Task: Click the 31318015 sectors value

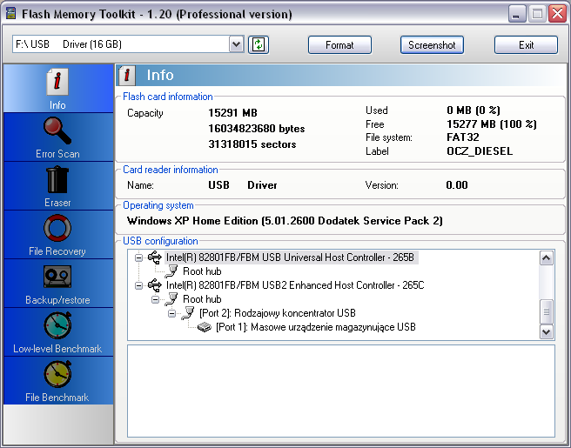Action: pyautogui.click(x=252, y=144)
